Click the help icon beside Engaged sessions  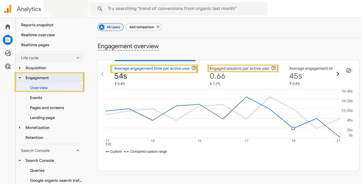pyautogui.click(x=274, y=68)
